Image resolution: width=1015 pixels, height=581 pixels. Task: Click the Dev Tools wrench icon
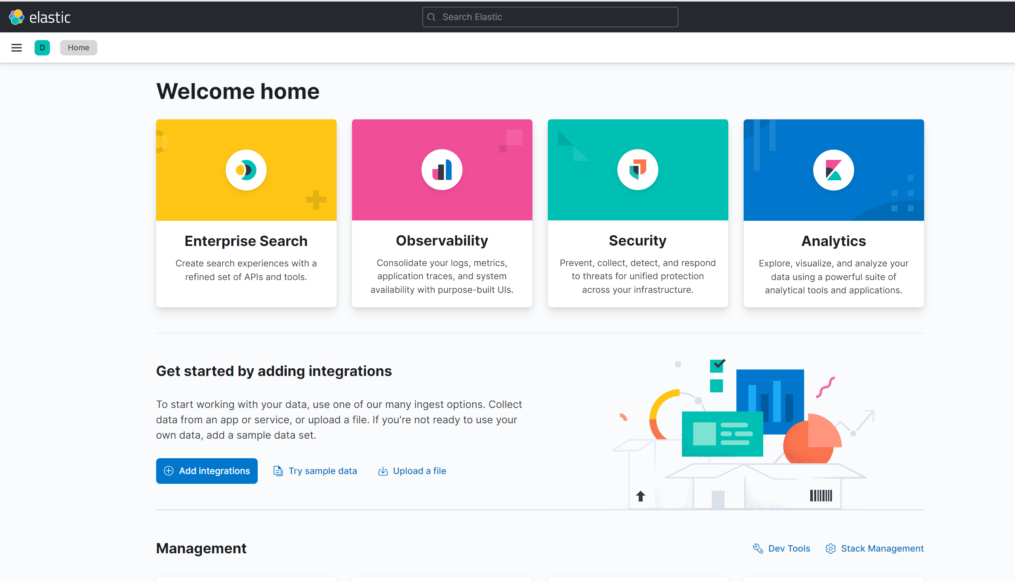click(x=758, y=549)
